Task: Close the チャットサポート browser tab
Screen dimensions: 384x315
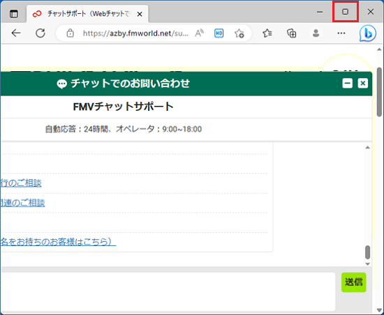Action: pos(140,14)
